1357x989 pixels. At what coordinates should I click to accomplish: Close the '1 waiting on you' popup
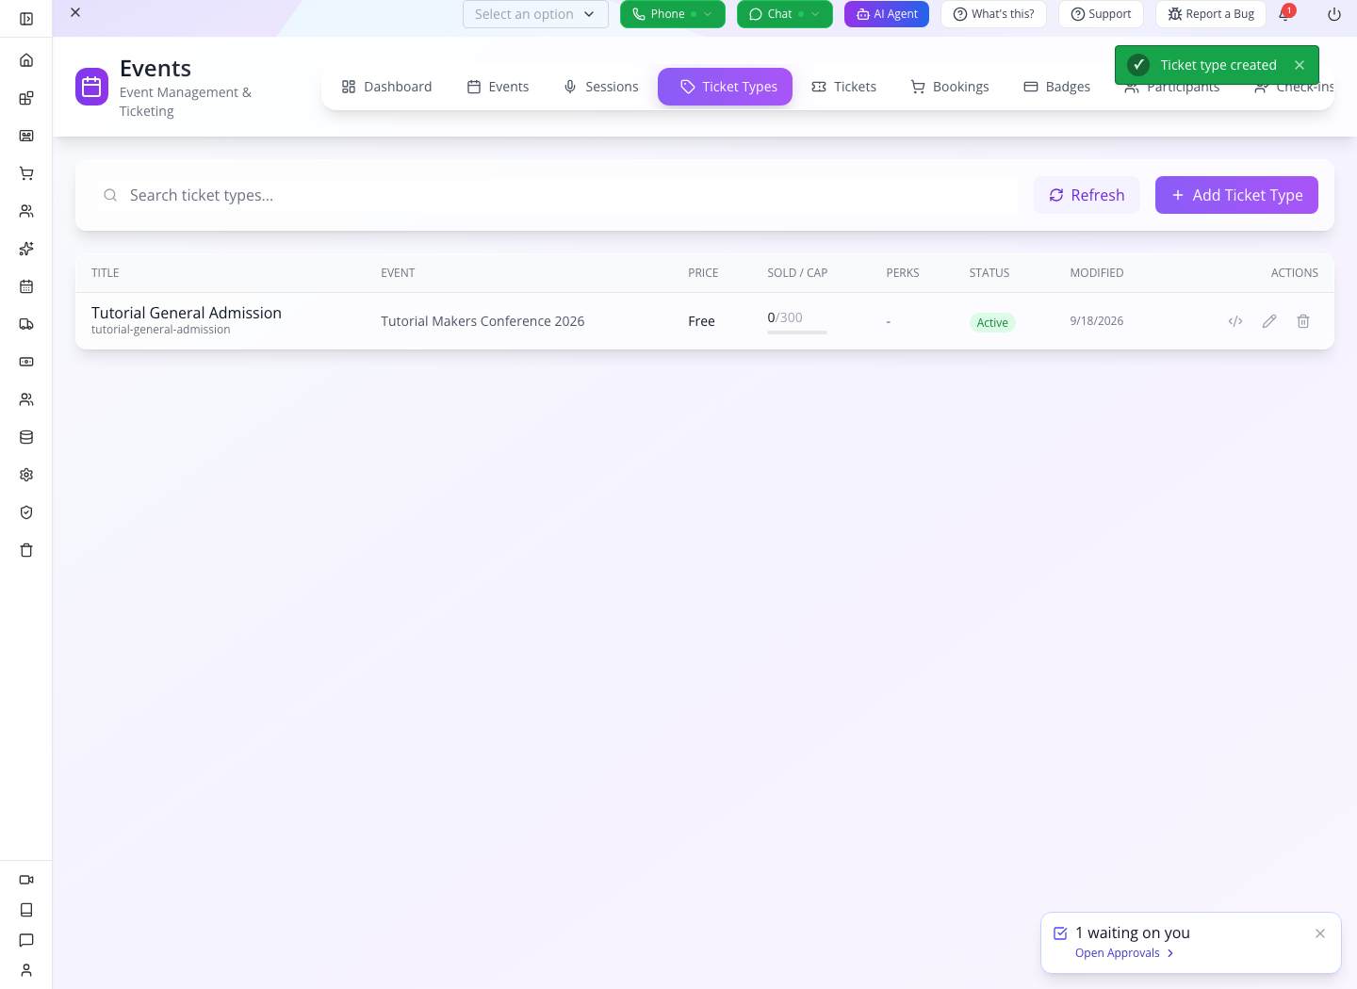[x=1320, y=933]
